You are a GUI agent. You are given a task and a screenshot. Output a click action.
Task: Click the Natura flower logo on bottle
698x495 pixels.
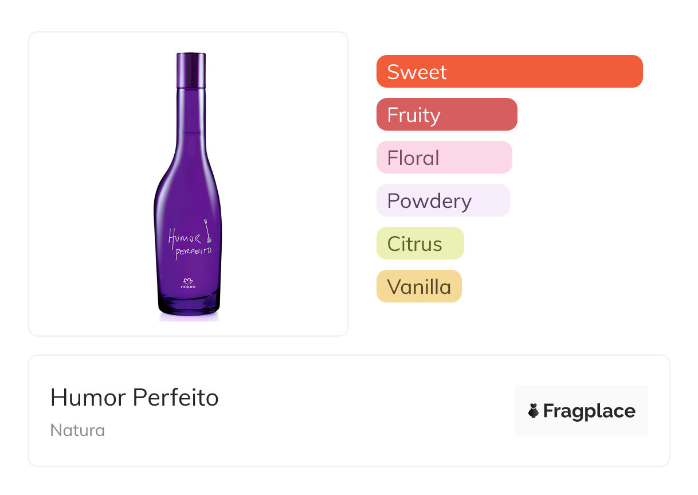189,279
